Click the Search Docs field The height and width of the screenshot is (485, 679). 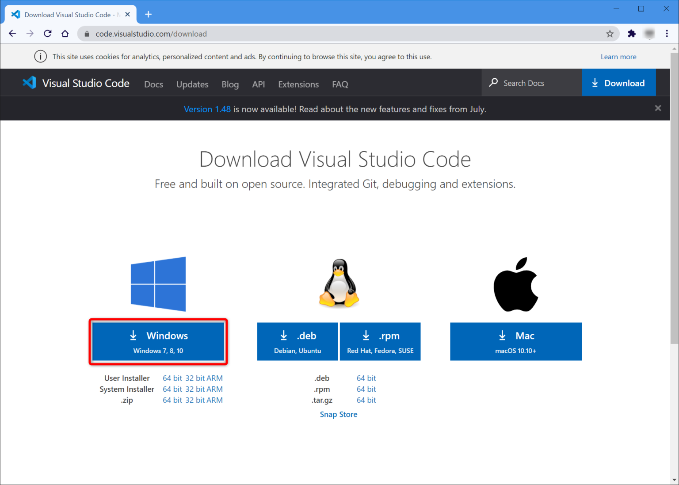coord(532,83)
